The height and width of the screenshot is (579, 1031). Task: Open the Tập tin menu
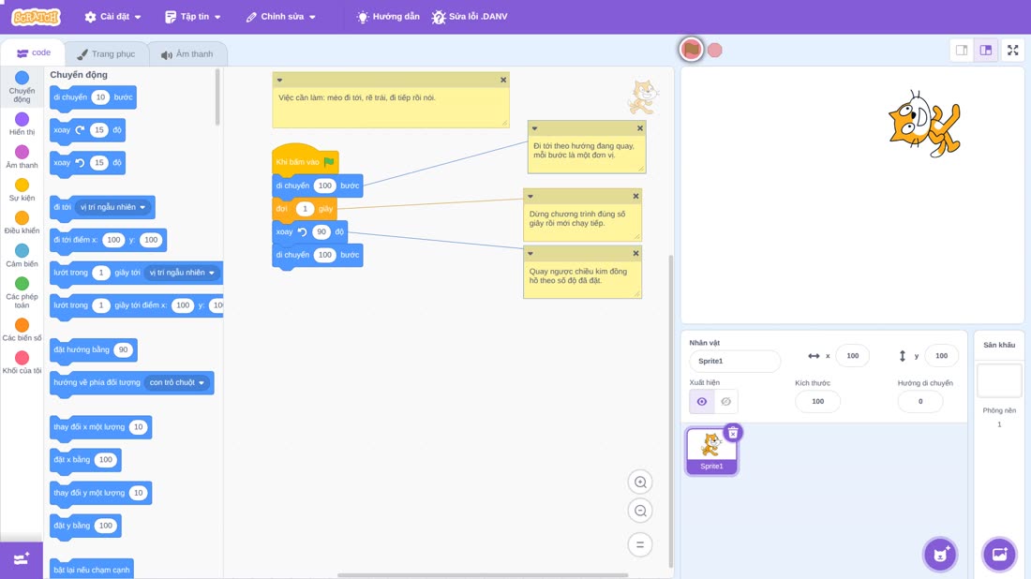[x=193, y=17]
